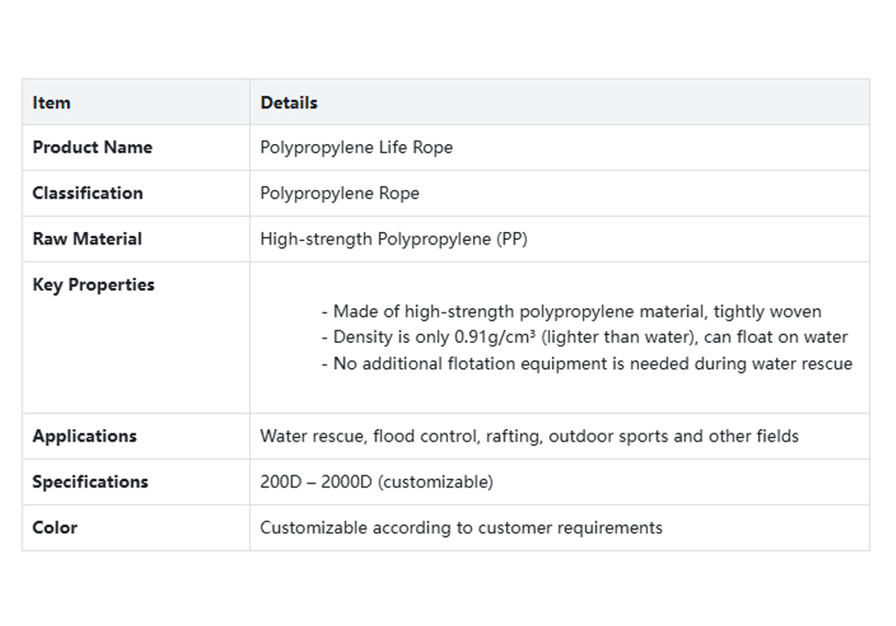Click the 'Product Name' row label
896x626 pixels.
pyautogui.click(x=92, y=147)
